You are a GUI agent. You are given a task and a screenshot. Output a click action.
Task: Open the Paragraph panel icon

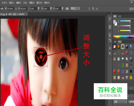tap(110, 53)
